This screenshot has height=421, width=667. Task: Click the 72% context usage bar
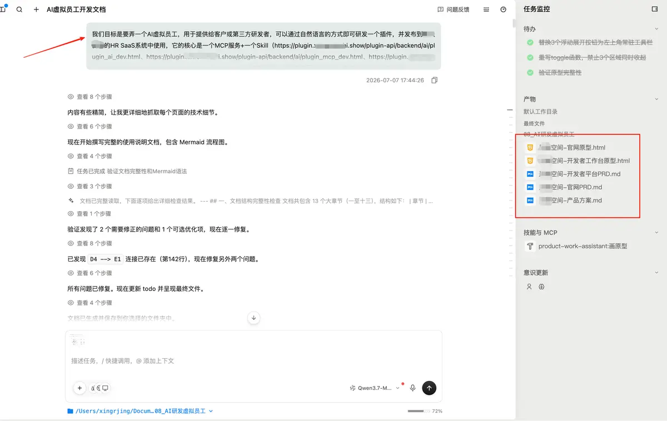(425, 411)
